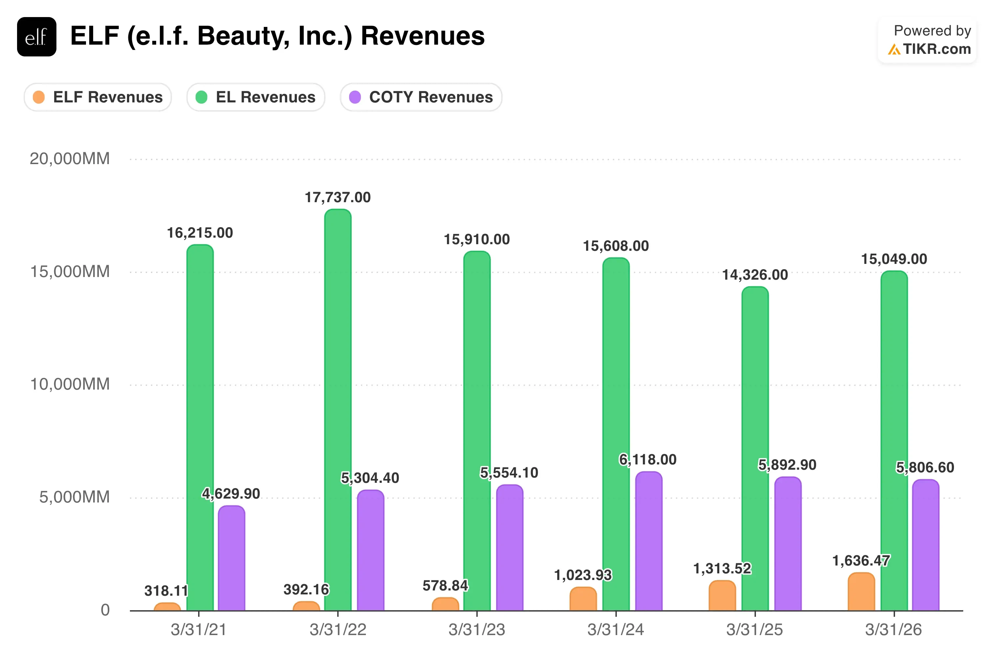Select the orange ELF bar for 3/31/22

point(306,606)
